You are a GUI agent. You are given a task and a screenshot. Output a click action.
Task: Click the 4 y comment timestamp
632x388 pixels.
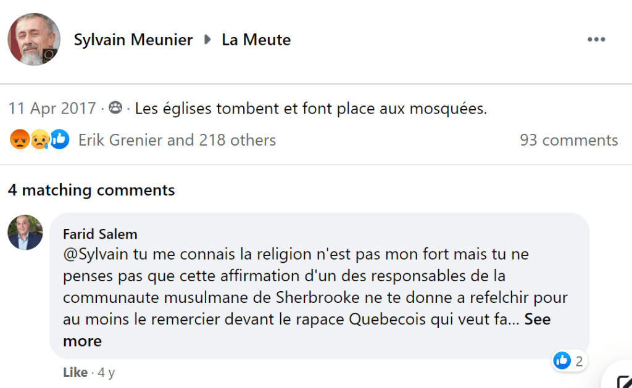point(106,373)
